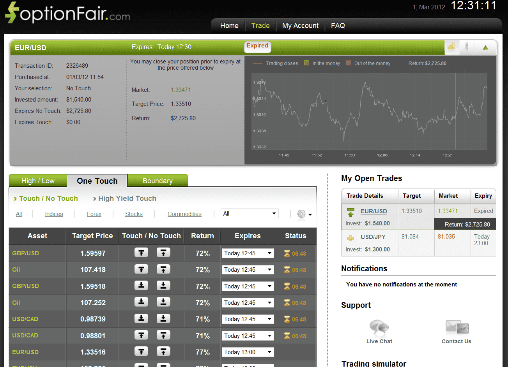
Task: Select No Touch arrow for Oil at 107.252
Action: click(x=163, y=302)
